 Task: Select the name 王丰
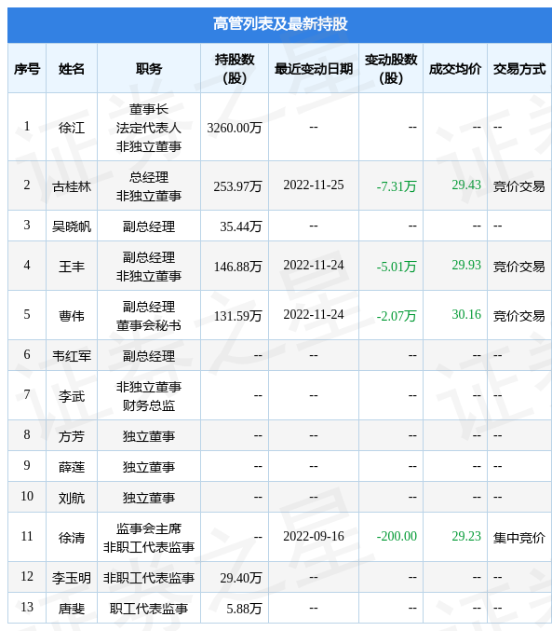tap(72, 267)
